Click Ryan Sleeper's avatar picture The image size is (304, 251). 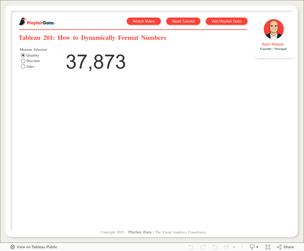(274, 29)
